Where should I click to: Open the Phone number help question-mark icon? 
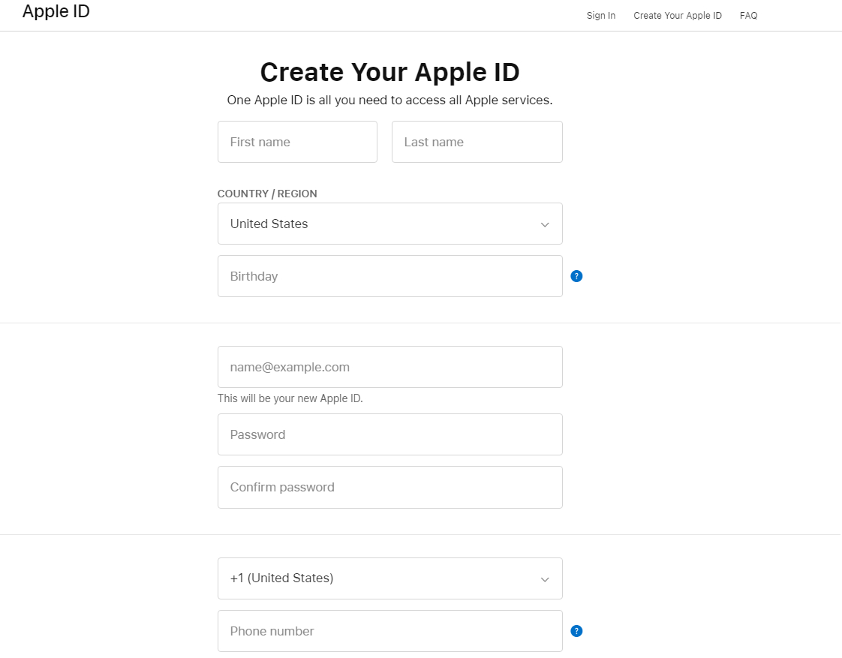576,631
